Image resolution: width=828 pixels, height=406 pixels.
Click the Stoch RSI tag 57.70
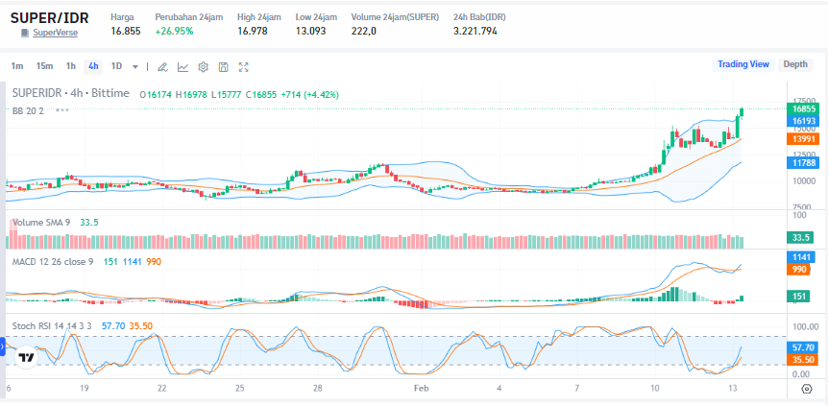click(802, 347)
